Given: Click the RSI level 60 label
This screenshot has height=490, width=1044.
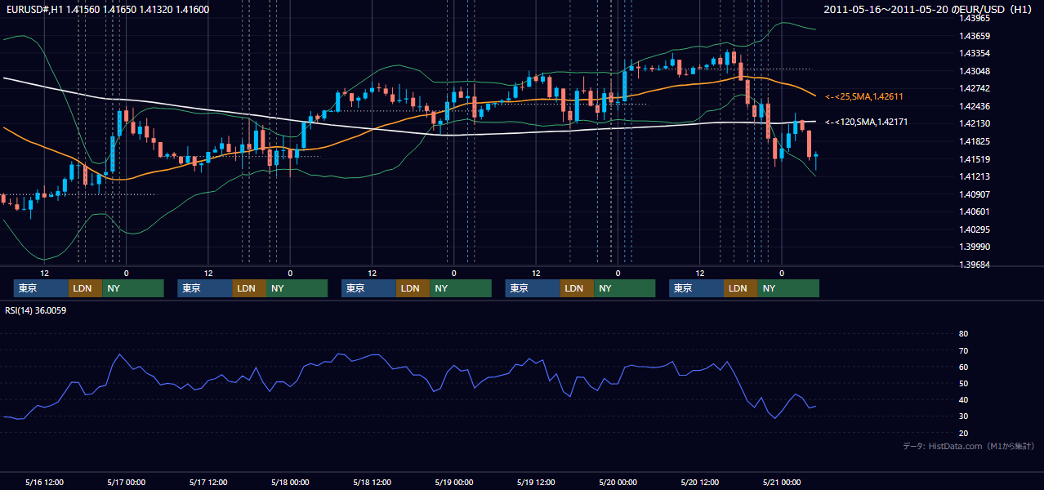Looking at the screenshot, I should coord(963,367).
